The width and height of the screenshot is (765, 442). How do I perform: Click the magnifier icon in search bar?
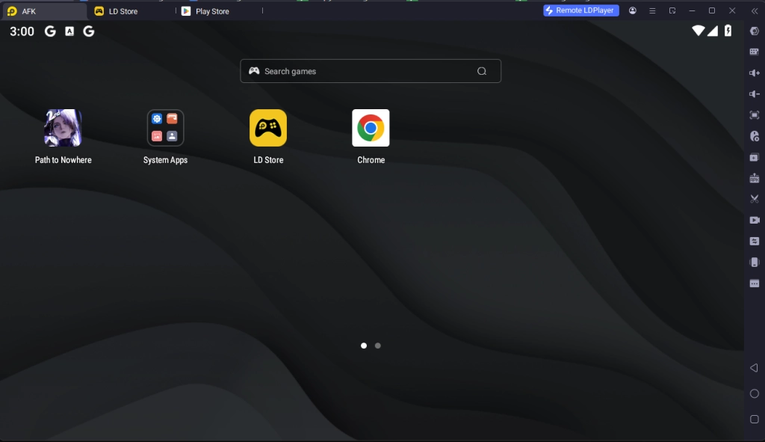tap(482, 71)
